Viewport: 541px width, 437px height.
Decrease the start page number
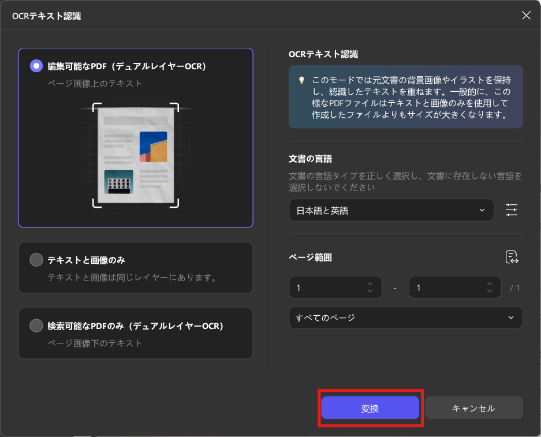(370, 291)
